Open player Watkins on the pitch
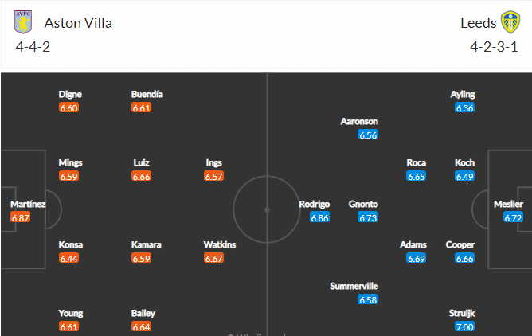This screenshot has width=532, height=336. [220, 244]
